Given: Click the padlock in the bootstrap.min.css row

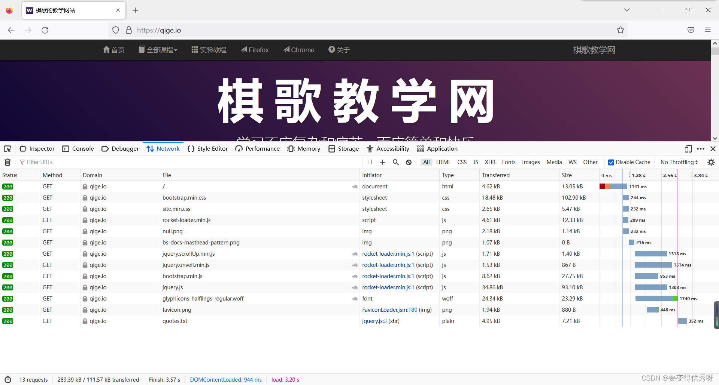Looking at the screenshot, I should (x=85, y=198).
